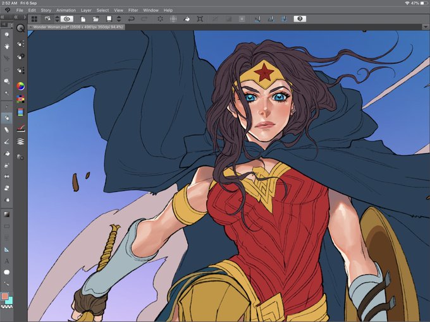430x322 pixels.
Task: Select the Gradient tool
Action: pos(7,215)
